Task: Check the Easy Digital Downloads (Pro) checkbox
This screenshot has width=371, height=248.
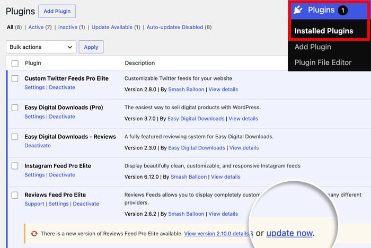Action: 15,108
